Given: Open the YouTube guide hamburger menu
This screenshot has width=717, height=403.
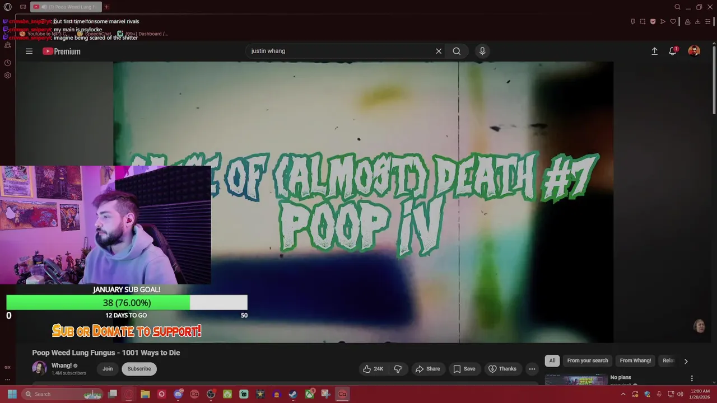Looking at the screenshot, I should pyautogui.click(x=29, y=51).
